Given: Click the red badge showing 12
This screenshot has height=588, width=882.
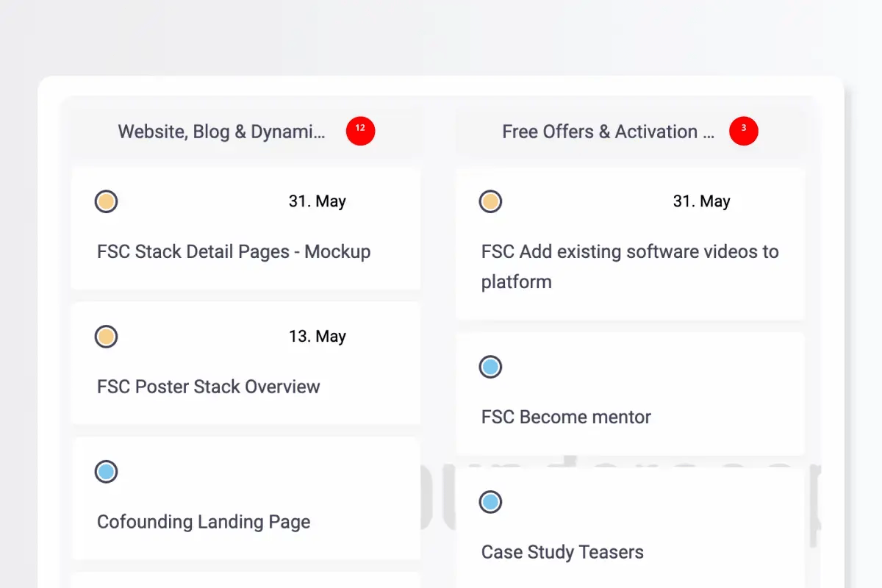Looking at the screenshot, I should tap(360, 131).
